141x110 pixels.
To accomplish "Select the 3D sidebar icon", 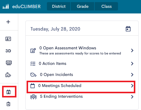I will (8, 51).
